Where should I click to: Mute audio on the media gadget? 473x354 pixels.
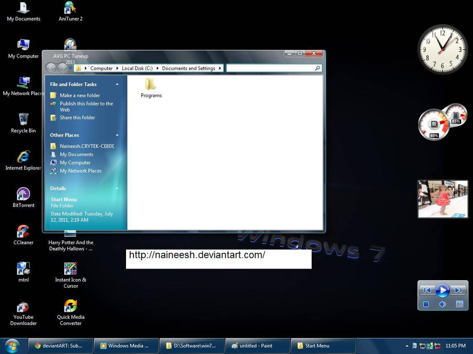(443, 304)
